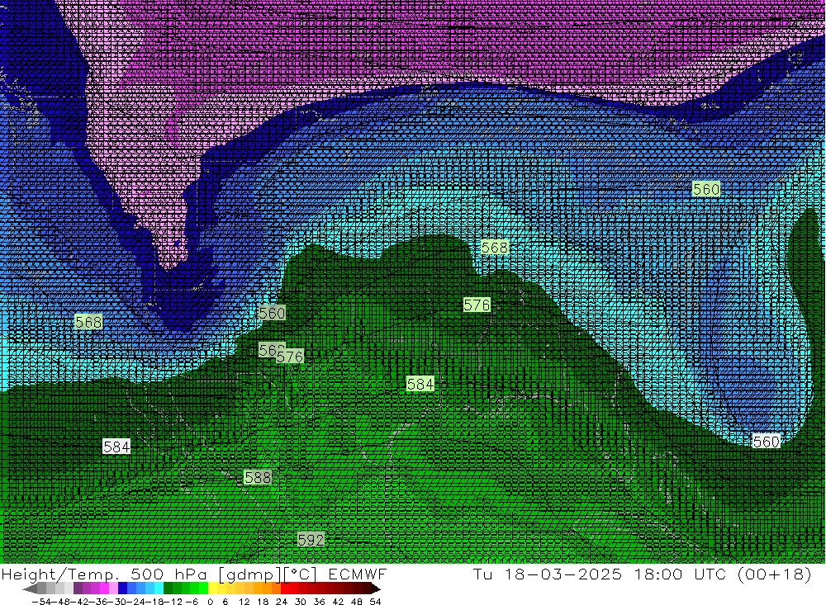Click the legend value '-54'
Viewport: 826px width, 605px height.
click(x=41, y=602)
